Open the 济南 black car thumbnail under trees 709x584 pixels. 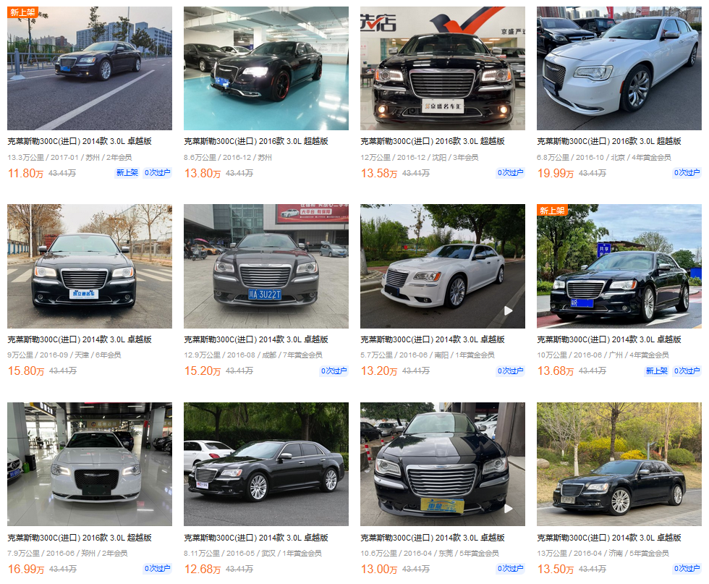619,464
